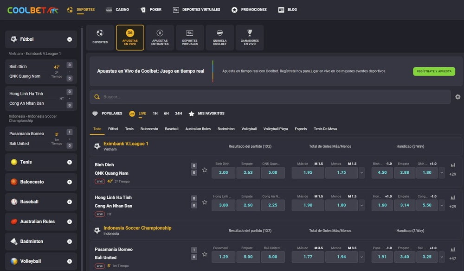The height and width of the screenshot is (271, 464).
Task: Open Indonesia Soccer Championship heading
Action: click(137, 228)
